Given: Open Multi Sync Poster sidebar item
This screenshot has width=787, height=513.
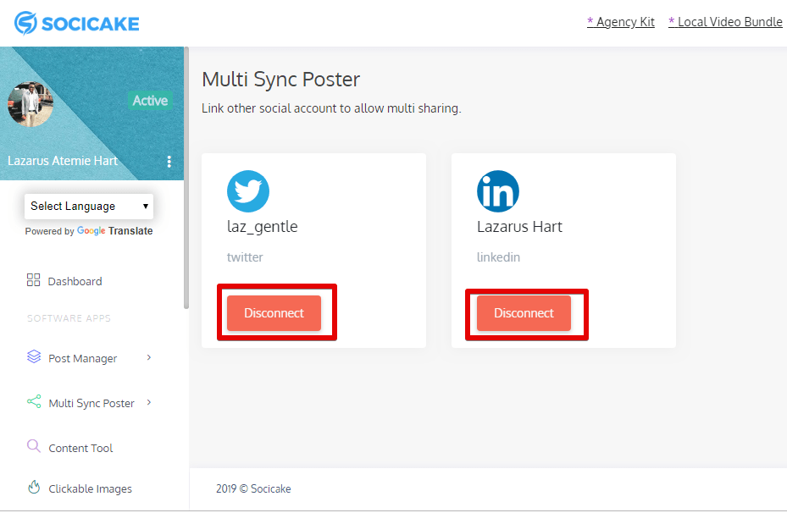Looking at the screenshot, I should [x=91, y=403].
